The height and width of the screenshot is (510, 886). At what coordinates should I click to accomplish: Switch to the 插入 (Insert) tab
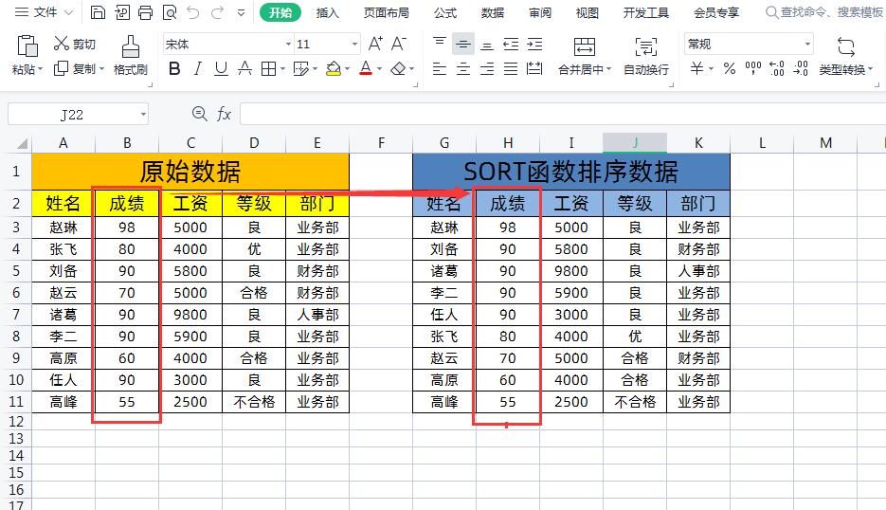click(328, 13)
